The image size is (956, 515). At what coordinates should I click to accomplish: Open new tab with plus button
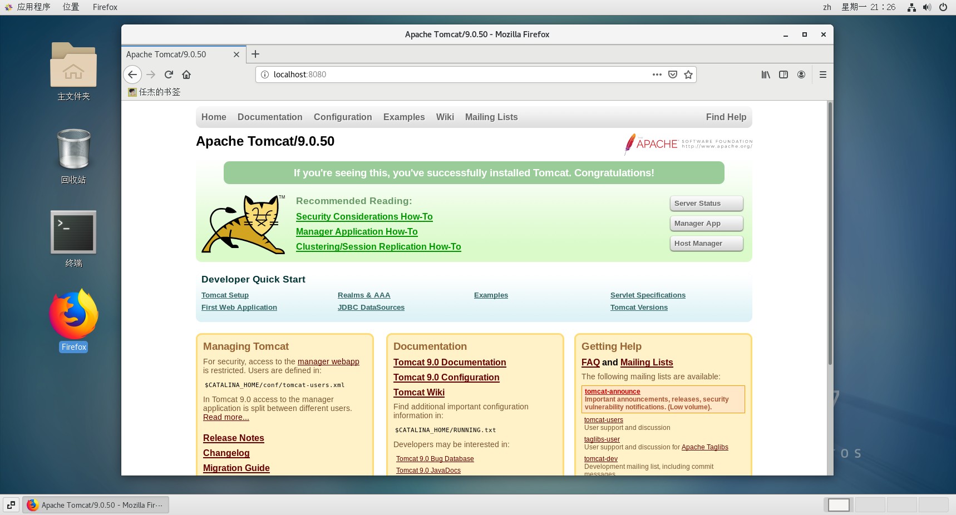point(255,54)
